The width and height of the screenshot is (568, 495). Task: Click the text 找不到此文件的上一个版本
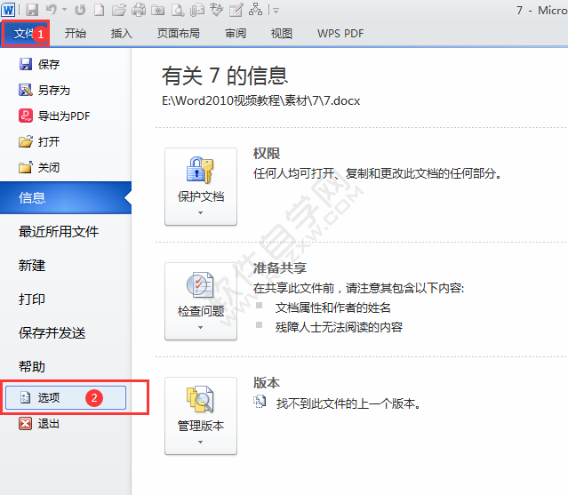[348, 403]
